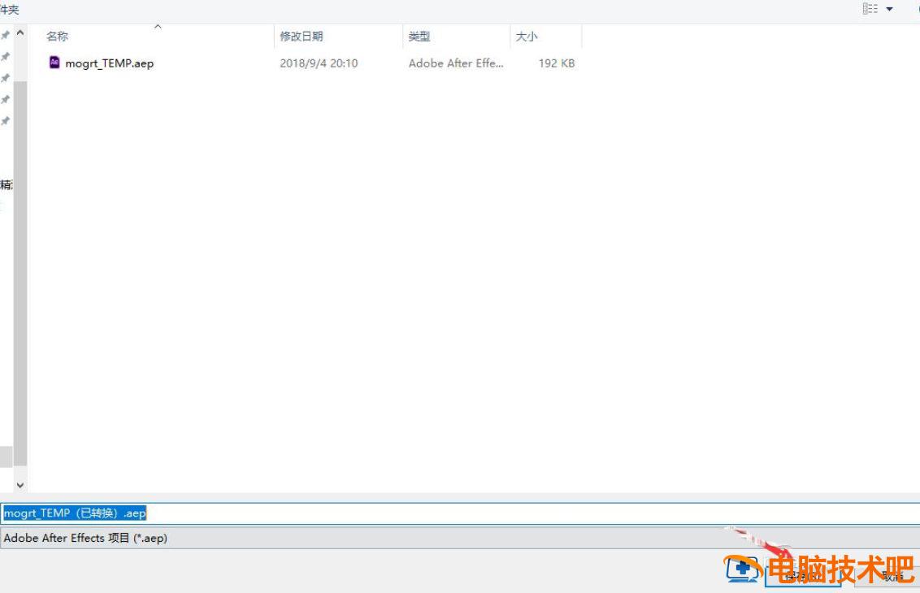Sort files by 大小 column header
The height and width of the screenshot is (593, 920).
click(527, 37)
